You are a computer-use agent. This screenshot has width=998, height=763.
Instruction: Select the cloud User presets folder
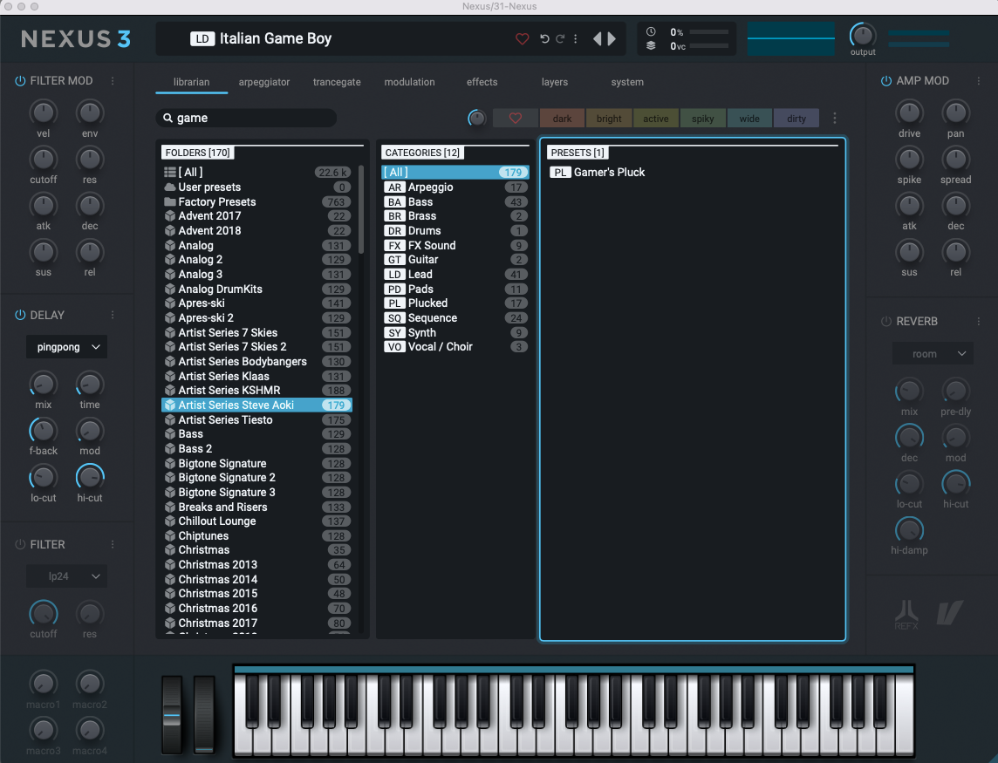256,187
